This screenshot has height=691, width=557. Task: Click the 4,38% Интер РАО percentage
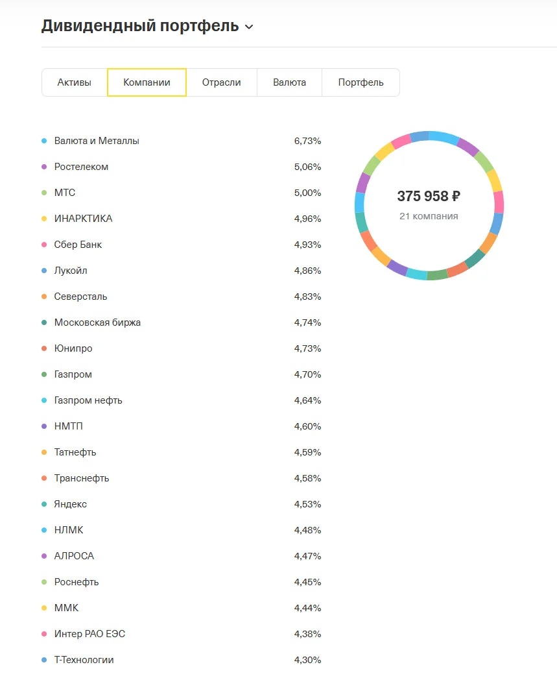(308, 634)
